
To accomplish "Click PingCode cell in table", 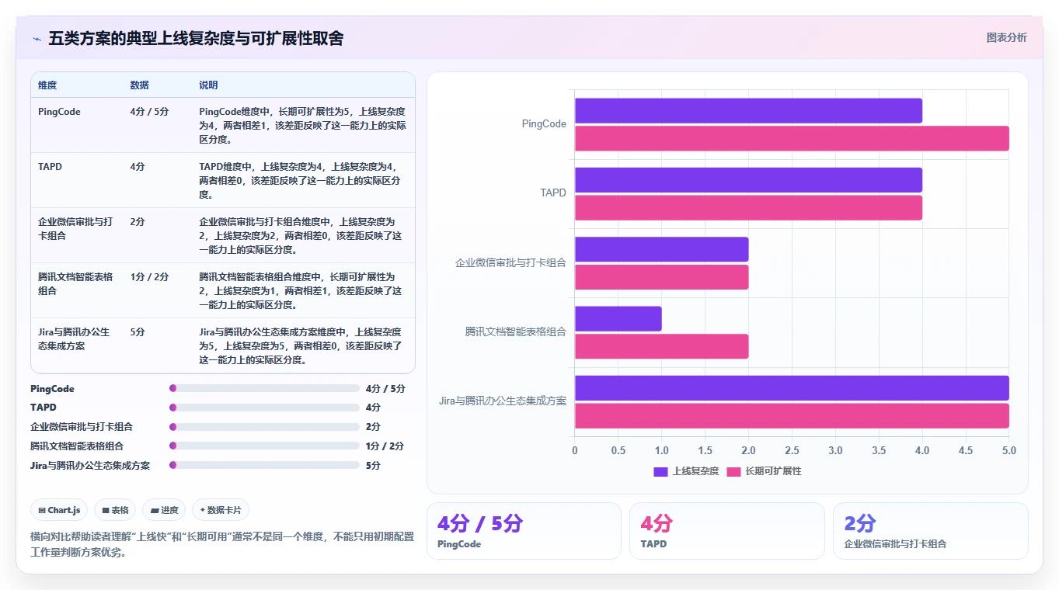I will point(59,112).
